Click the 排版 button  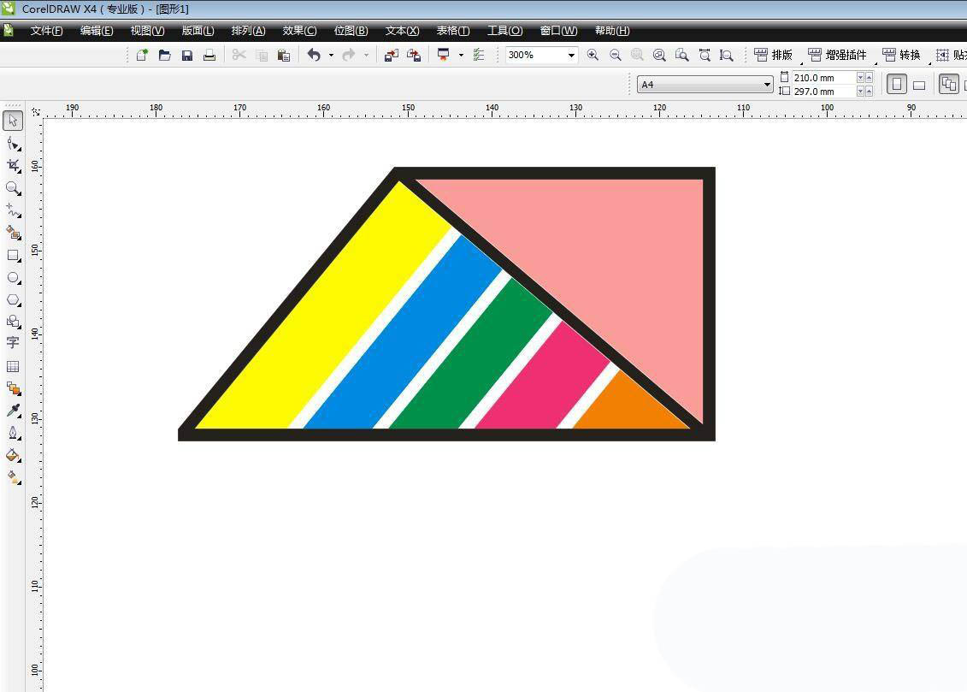coord(774,55)
